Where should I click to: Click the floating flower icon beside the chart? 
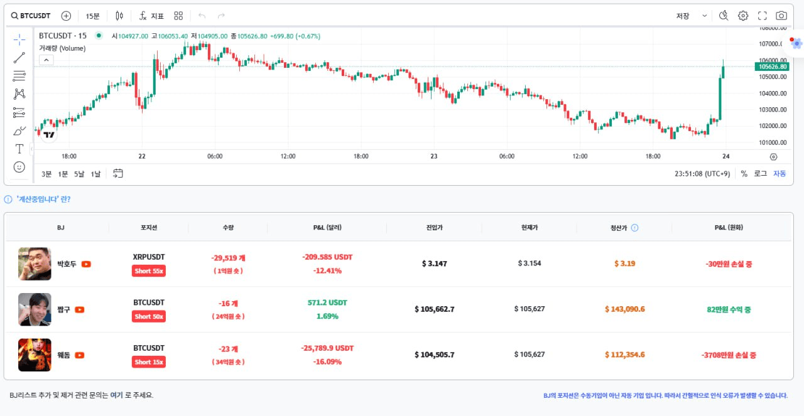(796, 43)
